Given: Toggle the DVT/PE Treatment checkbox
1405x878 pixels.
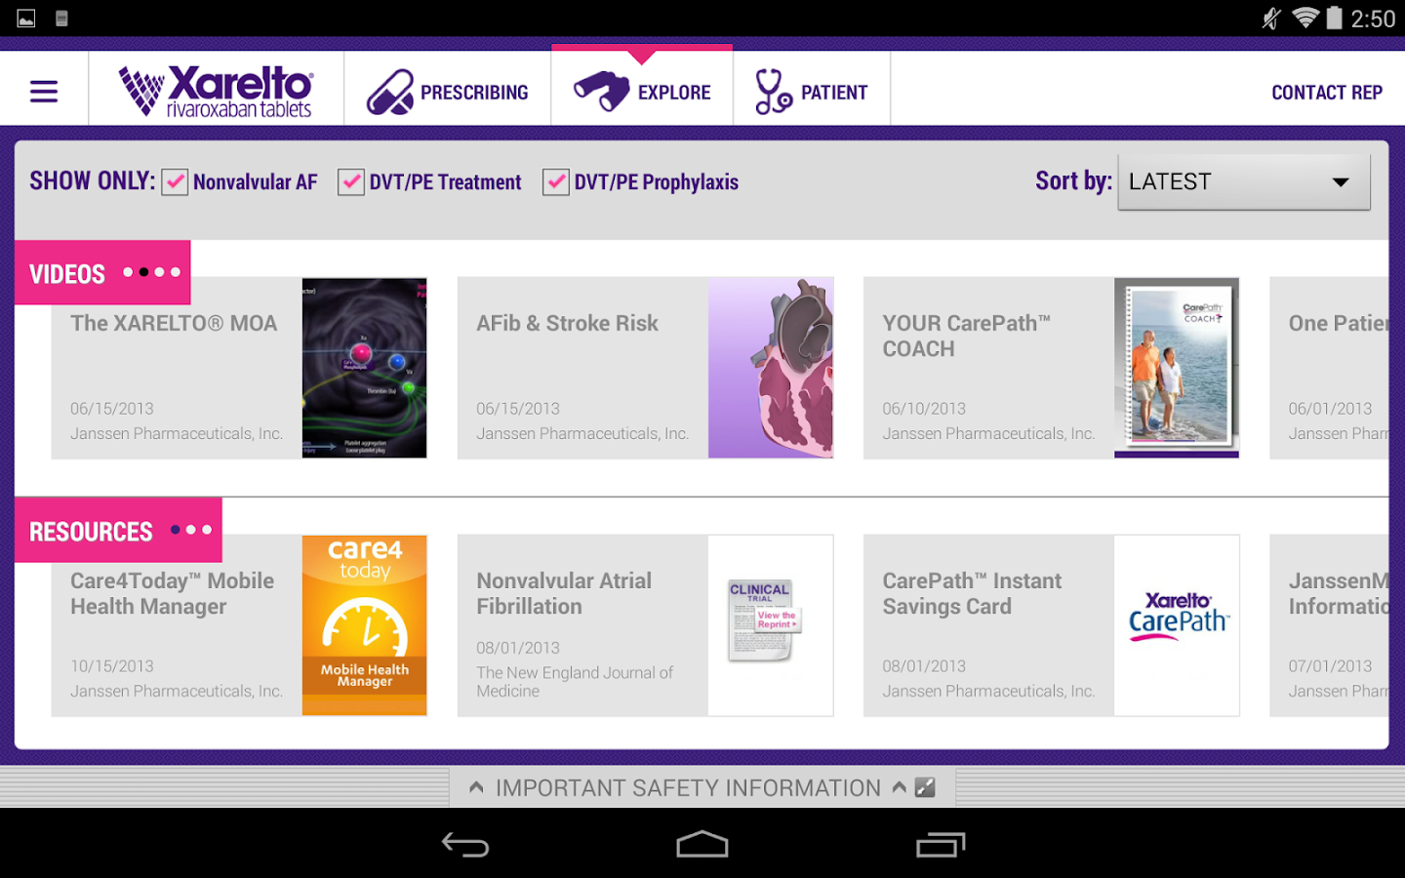Looking at the screenshot, I should pos(351,182).
